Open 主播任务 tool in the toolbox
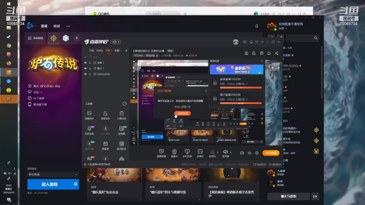This screenshot has width=365, height=205. pos(121,115)
